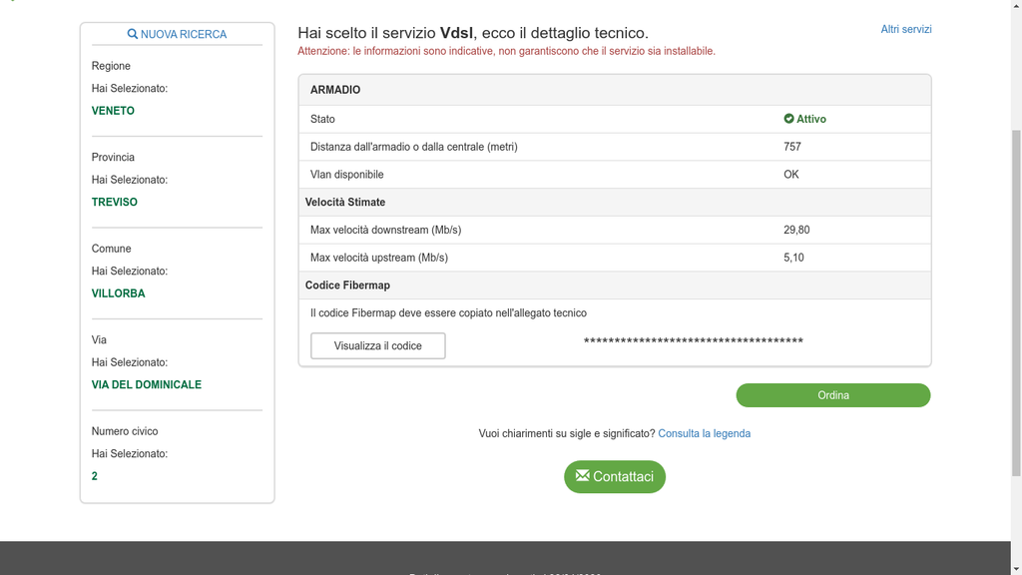Click the VILLORBA comune value
Viewport: 1022px width, 575px height.
pyautogui.click(x=118, y=293)
